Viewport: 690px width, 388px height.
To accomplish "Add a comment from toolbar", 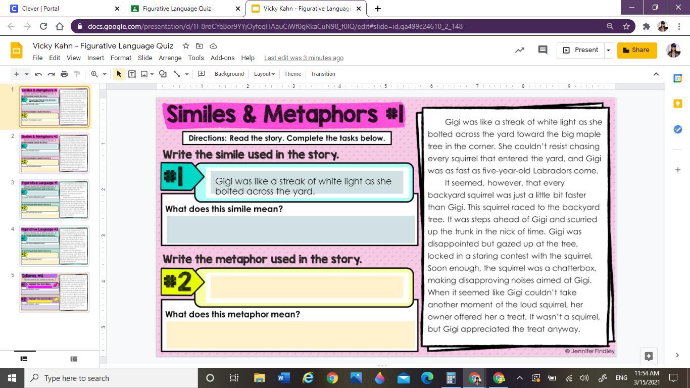I will pyautogui.click(x=201, y=74).
